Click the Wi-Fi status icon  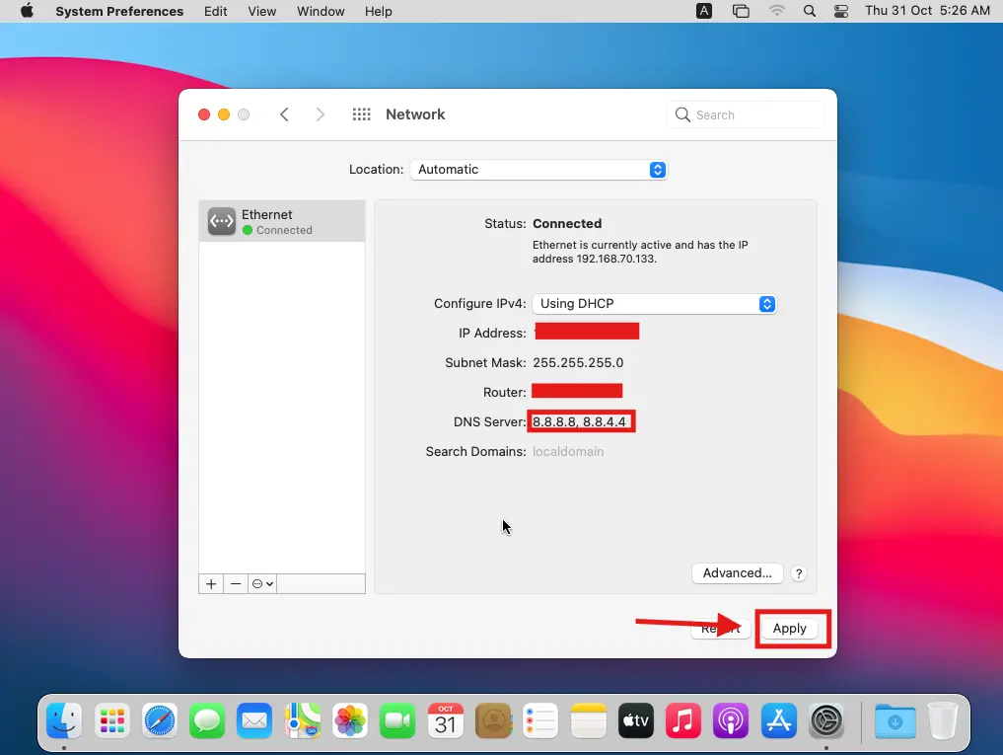click(776, 11)
